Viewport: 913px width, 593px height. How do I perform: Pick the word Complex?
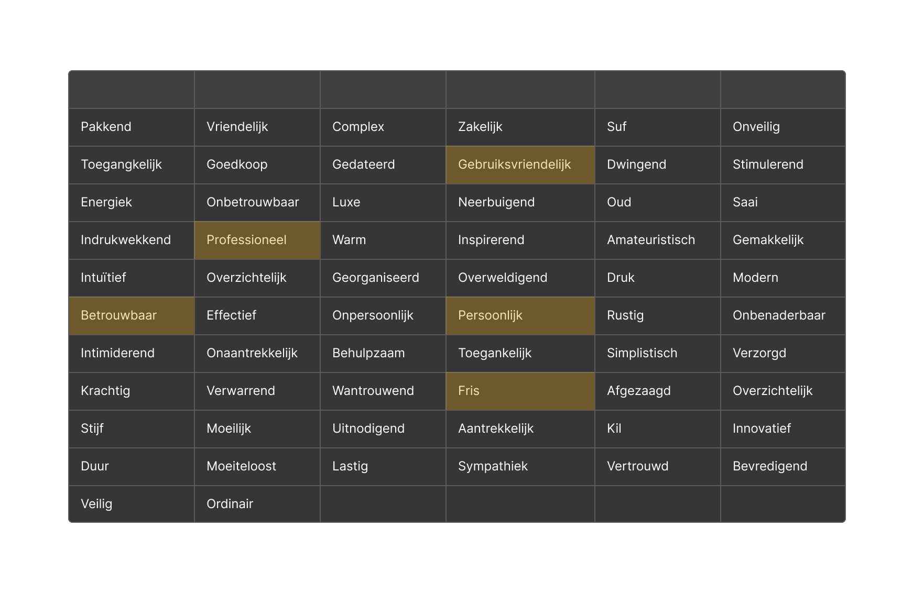coord(383,127)
